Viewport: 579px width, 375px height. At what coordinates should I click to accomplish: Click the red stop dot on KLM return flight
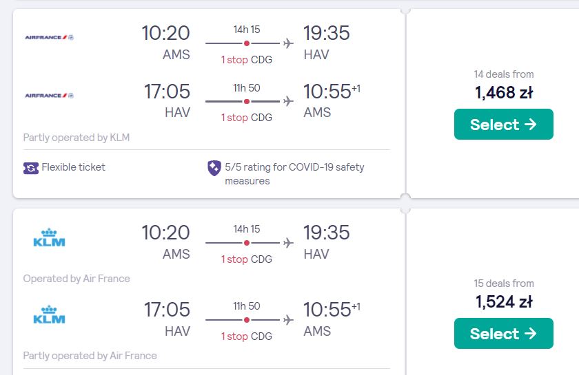pos(247,320)
